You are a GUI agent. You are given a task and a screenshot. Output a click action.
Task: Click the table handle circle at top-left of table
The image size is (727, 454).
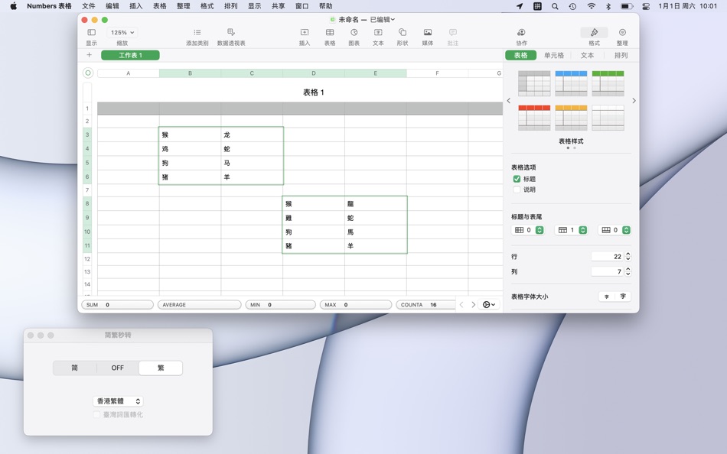click(88, 73)
